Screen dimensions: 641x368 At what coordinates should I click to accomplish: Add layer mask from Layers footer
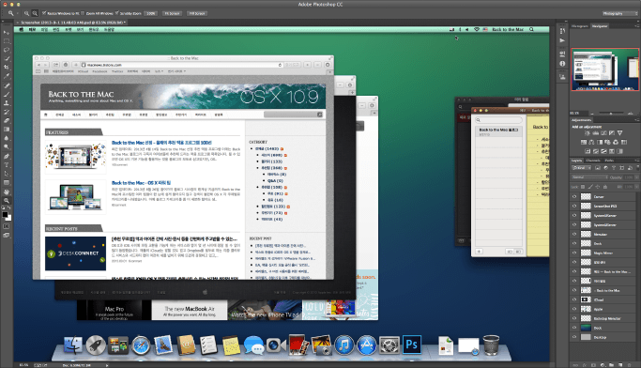[x=594, y=364]
